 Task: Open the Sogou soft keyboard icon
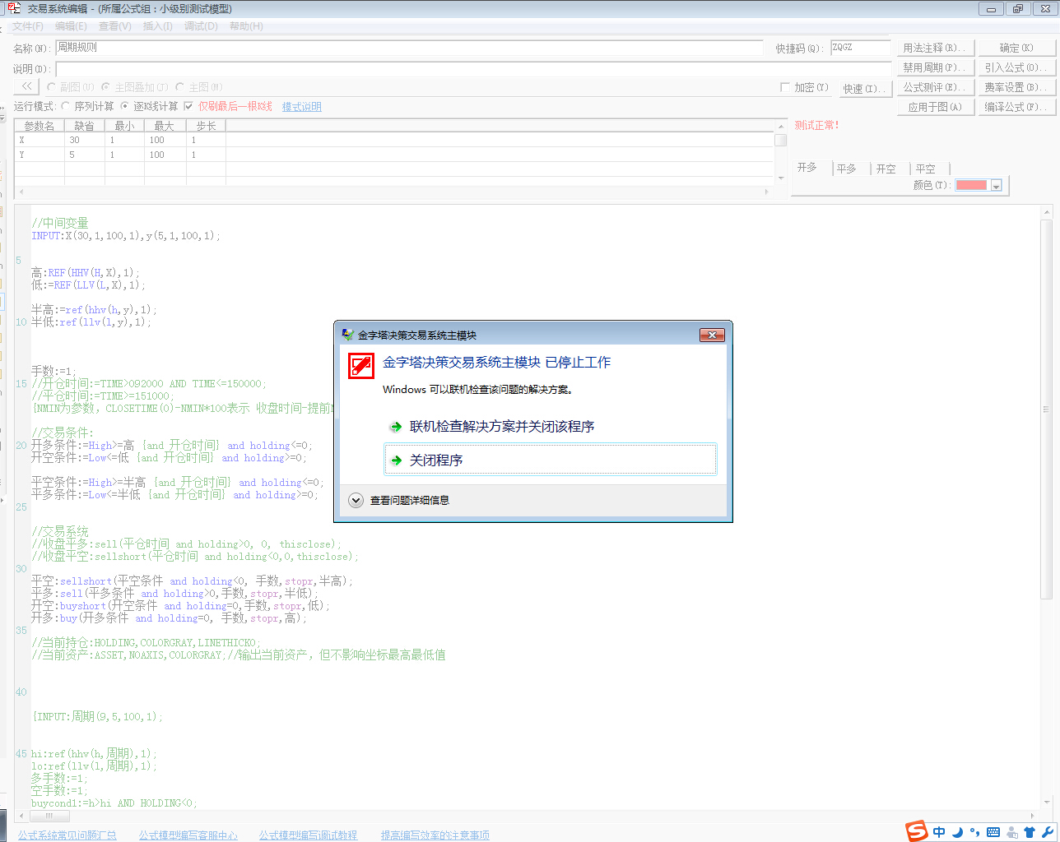coord(993,832)
